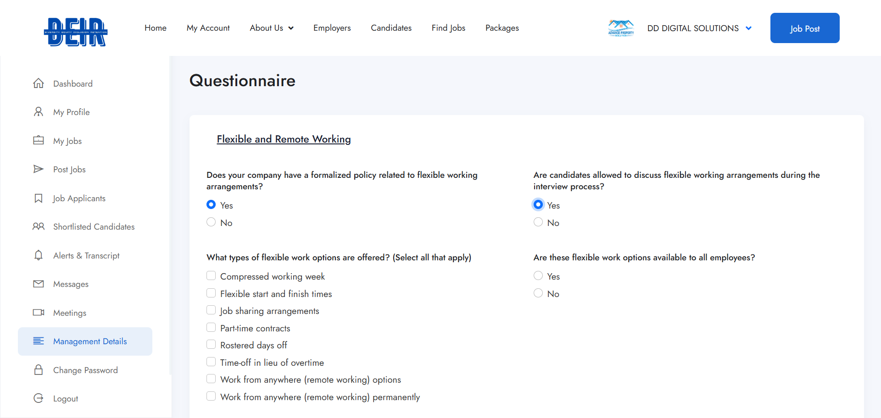Open the Candidates page
This screenshot has width=881, height=418.
[391, 28]
